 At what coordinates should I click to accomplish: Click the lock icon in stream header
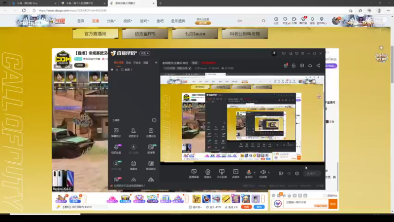[294, 66]
